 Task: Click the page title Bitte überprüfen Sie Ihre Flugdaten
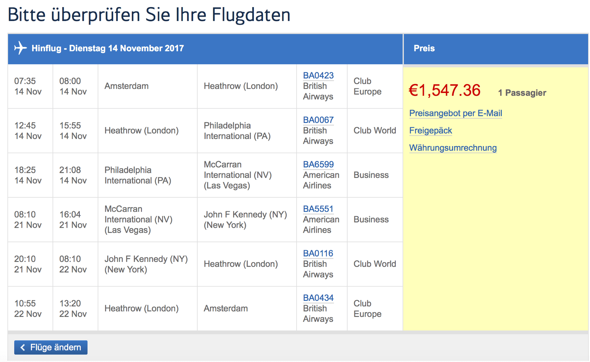click(x=149, y=14)
